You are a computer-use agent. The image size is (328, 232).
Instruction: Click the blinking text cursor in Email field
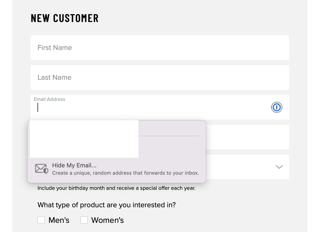(x=38, y=108)
